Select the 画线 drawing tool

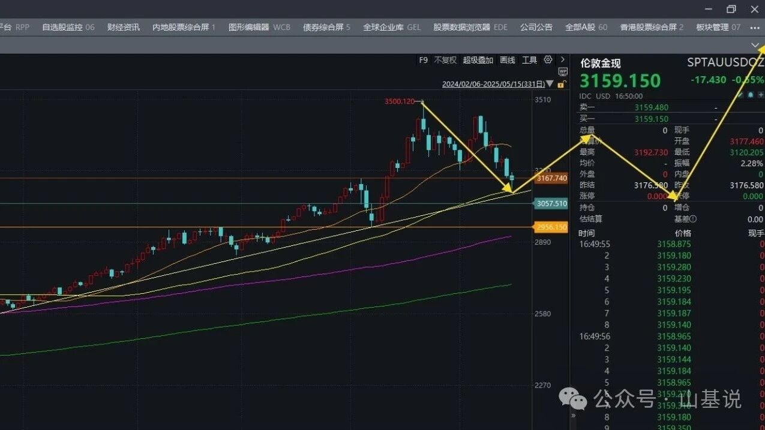[x=508, y=60]
